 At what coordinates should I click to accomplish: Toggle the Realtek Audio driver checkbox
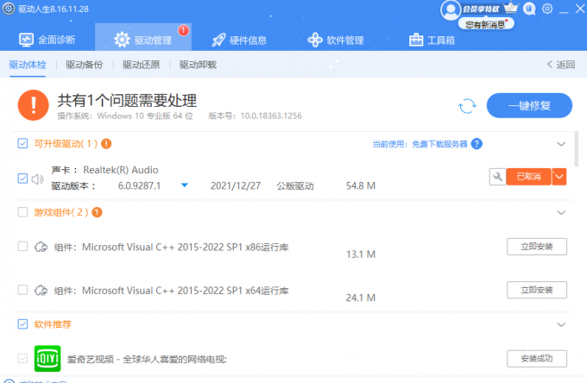pyautogui.click(x=22, y=178)
